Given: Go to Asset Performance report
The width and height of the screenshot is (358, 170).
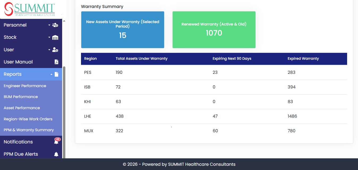Looking at the screenshot, I should click(22, 108).
